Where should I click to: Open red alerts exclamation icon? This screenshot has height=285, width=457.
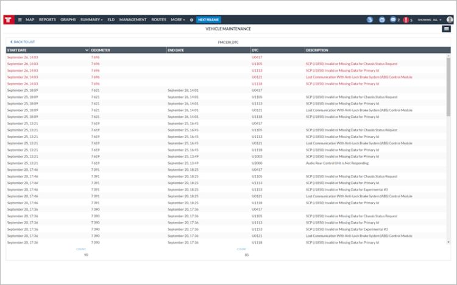406,19
